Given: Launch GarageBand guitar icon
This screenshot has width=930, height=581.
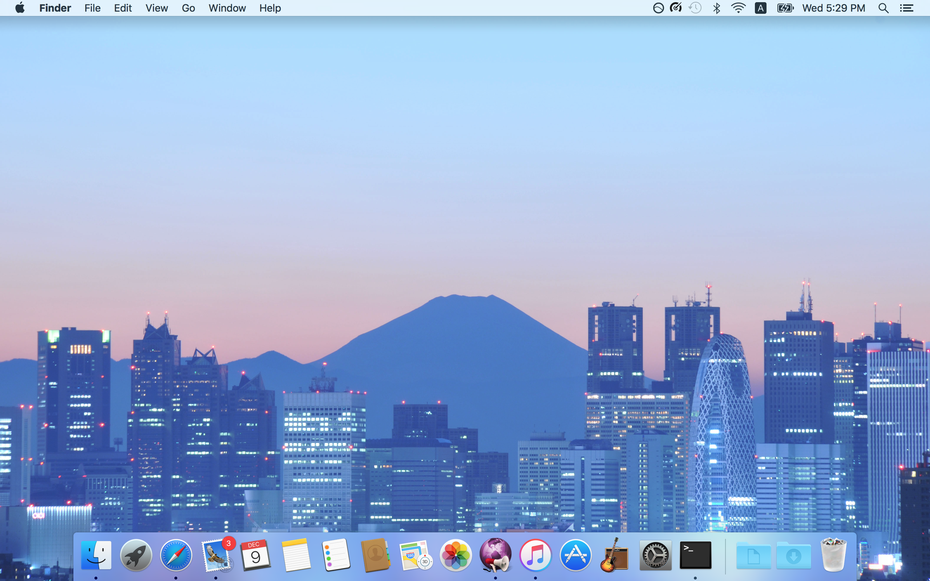Looking at the screenshot, I should click(x=615, y=555).
